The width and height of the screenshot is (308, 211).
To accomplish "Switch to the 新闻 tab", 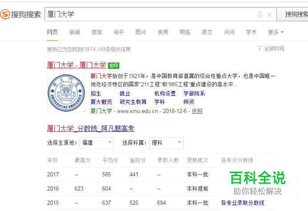I will click(75, 32).
